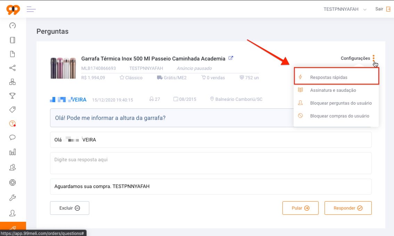This screenshot has width=394, height=236.
Task: Click the "752 un" stock count
Action: pyautogui.click(x=249, y=78)
